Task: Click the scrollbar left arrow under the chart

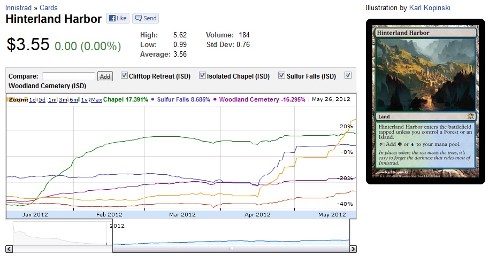Action: coord(9,249)
